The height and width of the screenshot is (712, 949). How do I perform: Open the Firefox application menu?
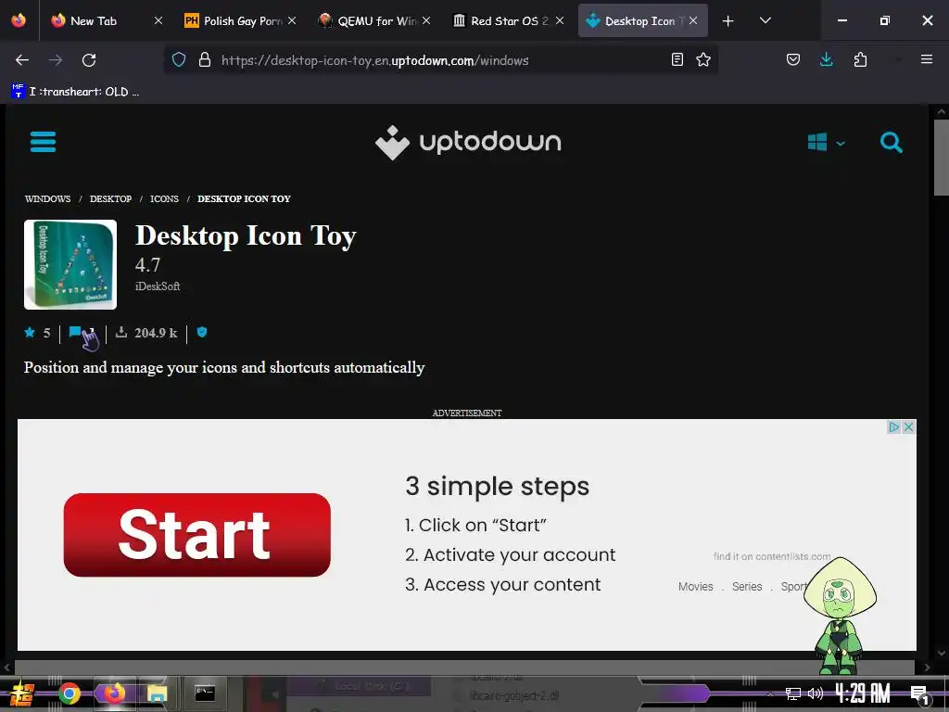coord(927,59)
